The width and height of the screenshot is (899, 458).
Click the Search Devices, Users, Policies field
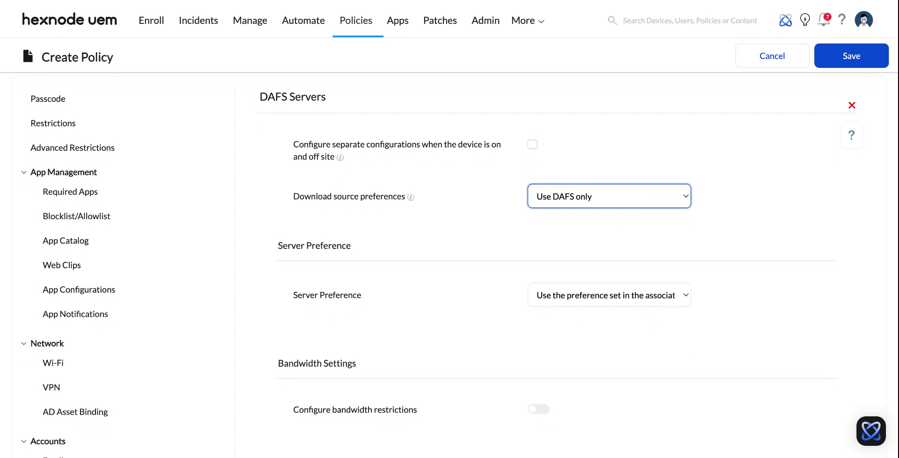pyautogui.click(x=690, y=20)
